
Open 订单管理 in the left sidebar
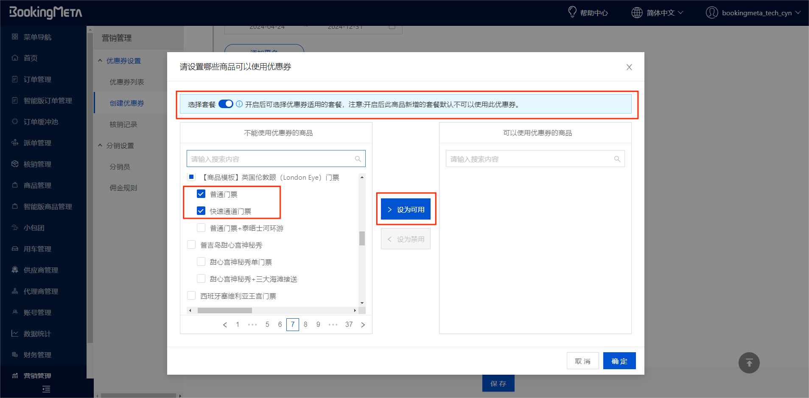[37, 79]
